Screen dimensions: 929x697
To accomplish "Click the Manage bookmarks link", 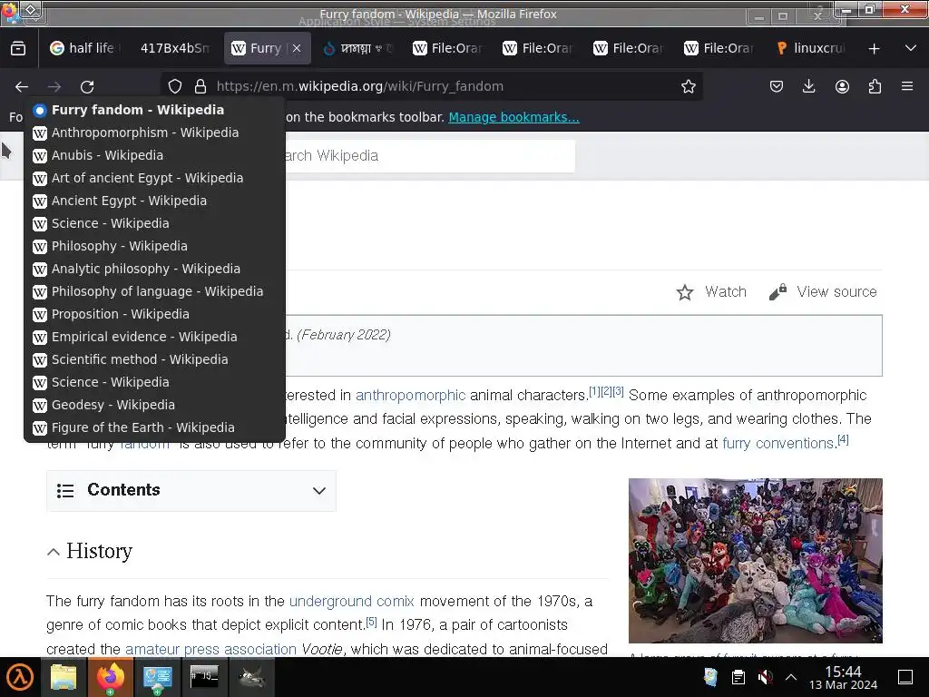I will coord(513,117).
